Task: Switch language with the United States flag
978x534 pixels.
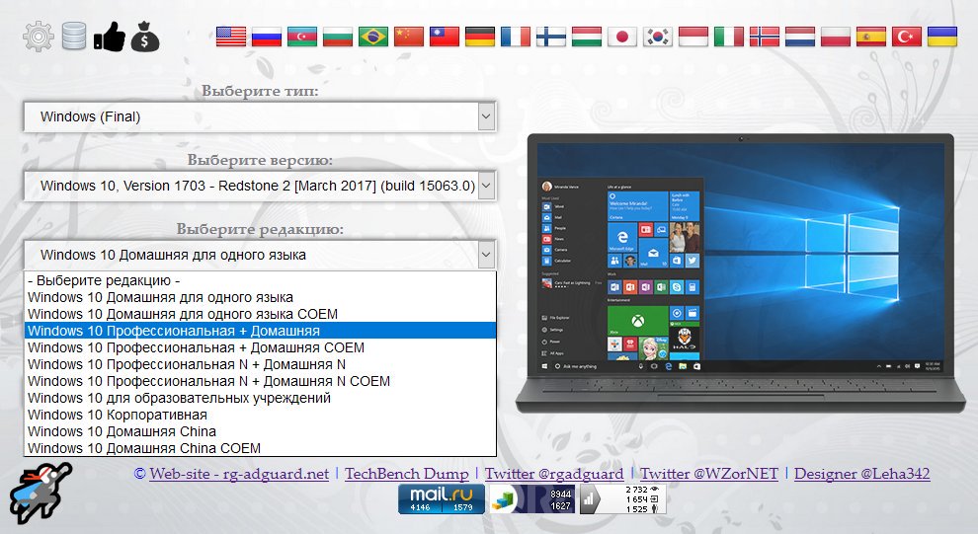Action: tap(231, 37)
